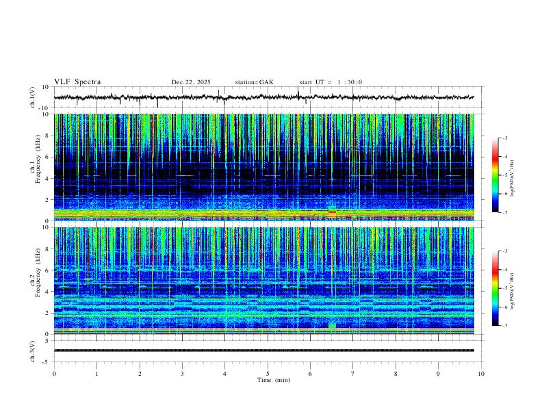Click time axis tick label "1"

[x=96, y=374]
